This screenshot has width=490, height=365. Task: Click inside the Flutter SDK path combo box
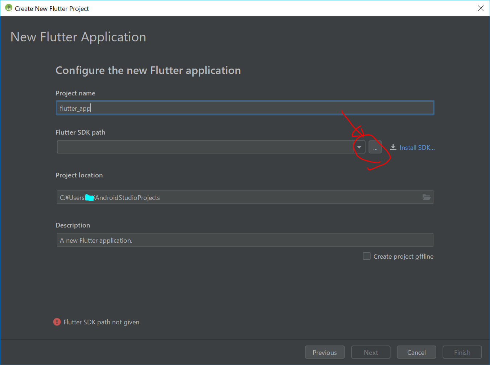[x=205, y=147]
